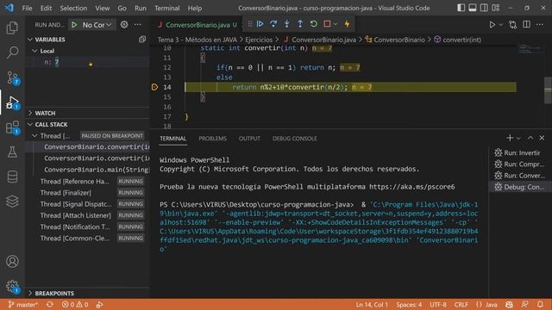552x310 pixels.
Task: Open notifications bell in status bar
Action: click(541, 304)
